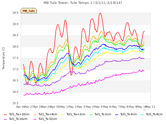Click the 17.5 y-axis tick label
Screen dimensions: 166x124
point(15,58)
